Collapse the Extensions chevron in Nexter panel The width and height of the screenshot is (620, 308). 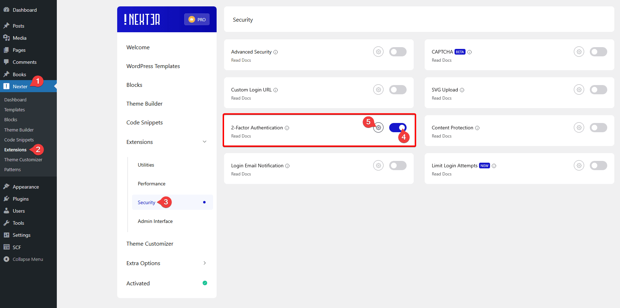(x=205, y=142)
